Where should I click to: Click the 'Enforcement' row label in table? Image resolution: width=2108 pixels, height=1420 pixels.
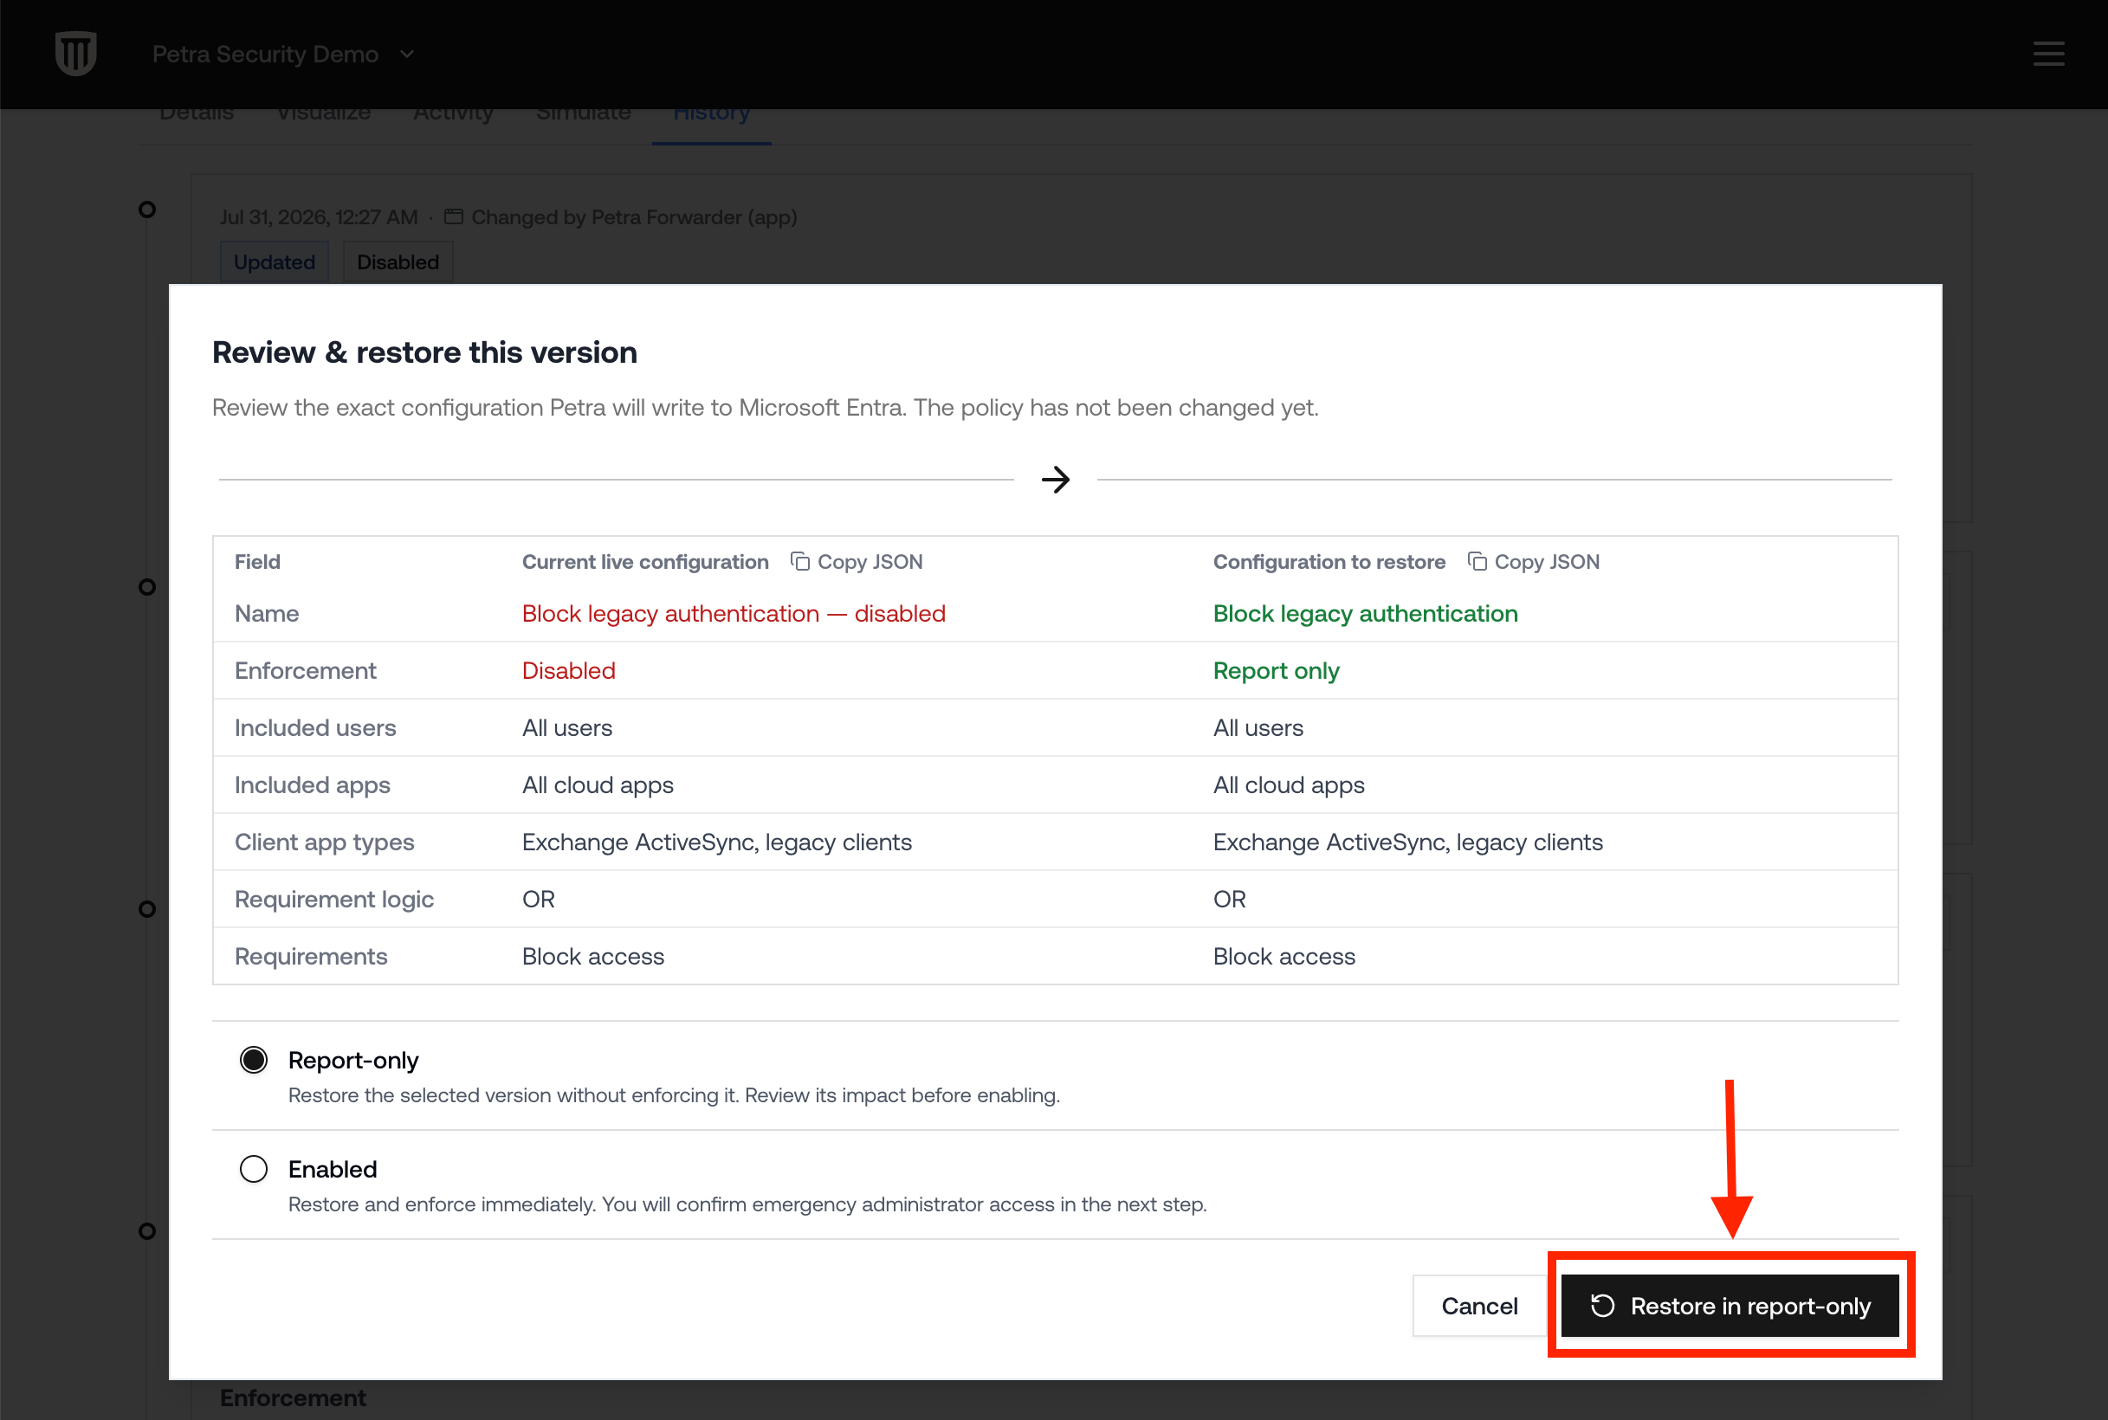coord(305,670)
